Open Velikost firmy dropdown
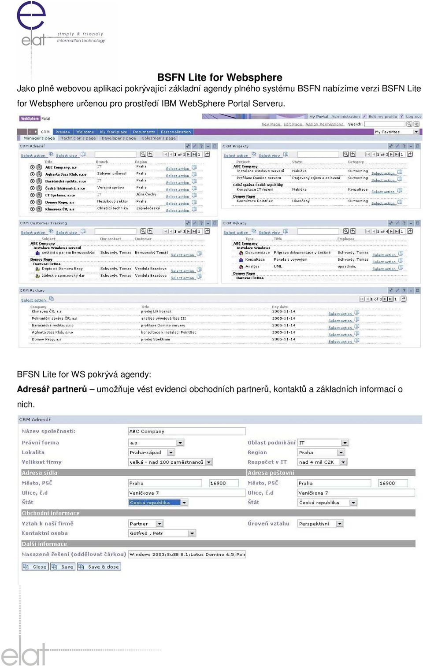 (x=209, y=462)
